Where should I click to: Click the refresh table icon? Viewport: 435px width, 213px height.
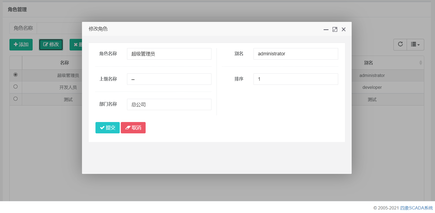point(400,45)
